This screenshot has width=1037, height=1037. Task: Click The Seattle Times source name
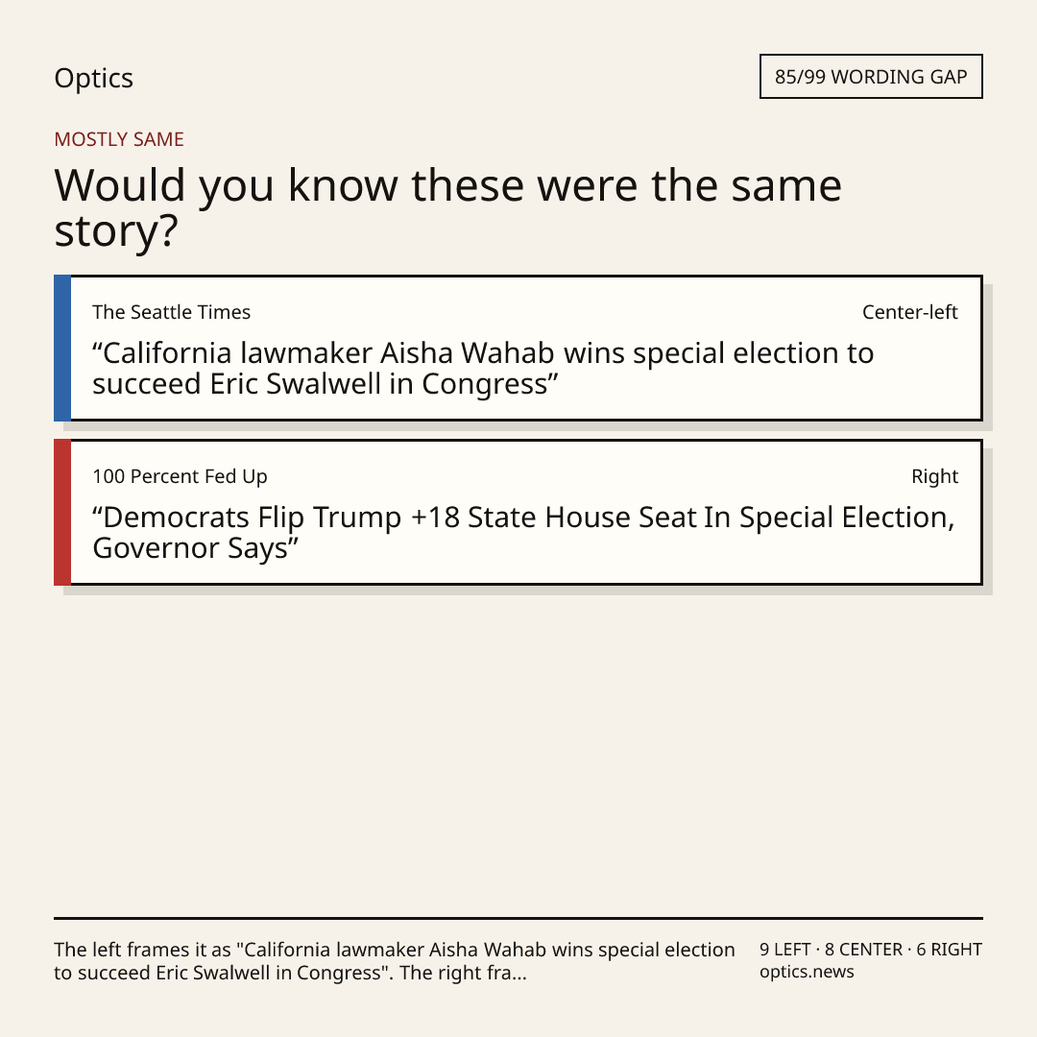click(x=171, y=312)
